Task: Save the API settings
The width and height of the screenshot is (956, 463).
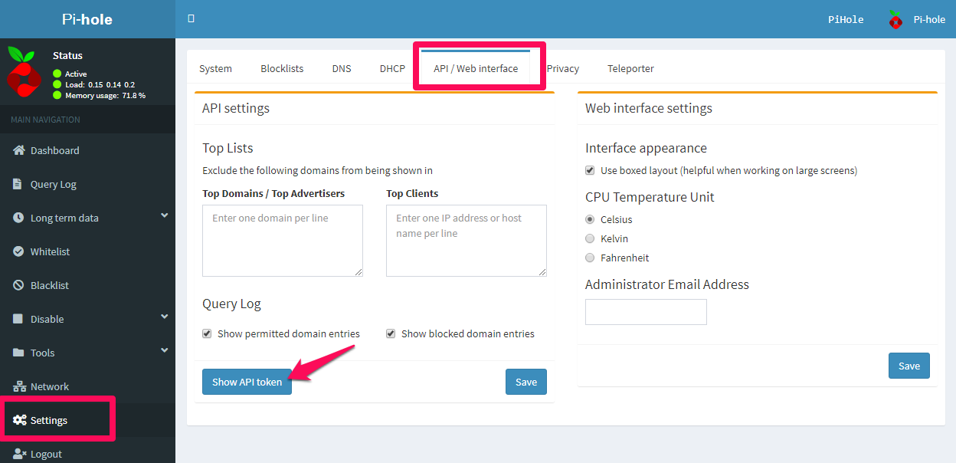Action: point(526,382)
